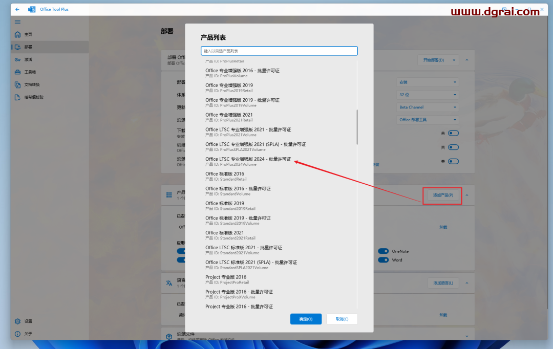553x349 pixels.
Task: Open the Beta Channel dropdown
Action: click(428, 107)
